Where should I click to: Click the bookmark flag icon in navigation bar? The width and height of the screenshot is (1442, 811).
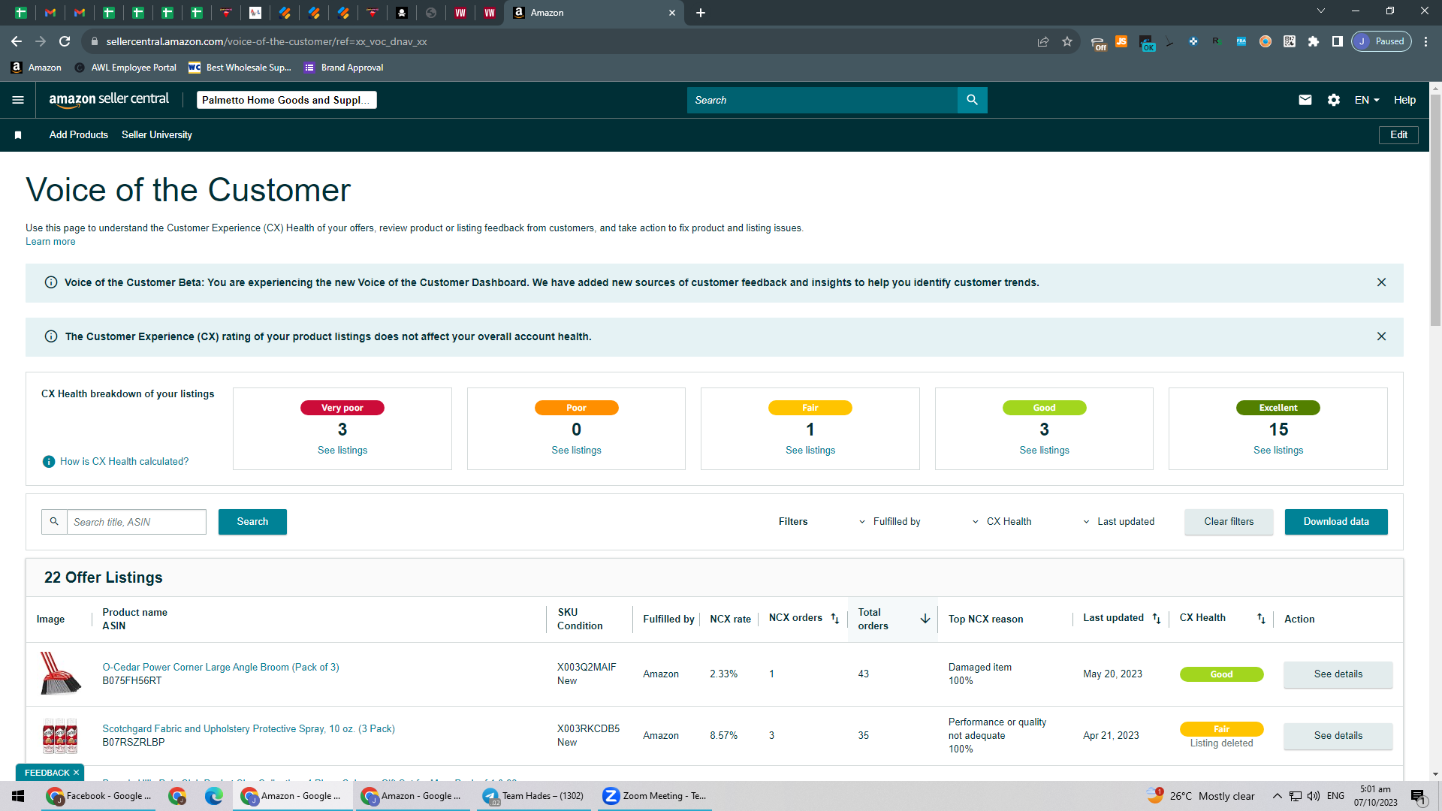coord(18,135)
